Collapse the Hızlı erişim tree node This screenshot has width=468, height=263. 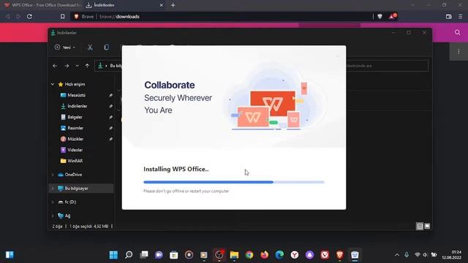tap(53, 85)
